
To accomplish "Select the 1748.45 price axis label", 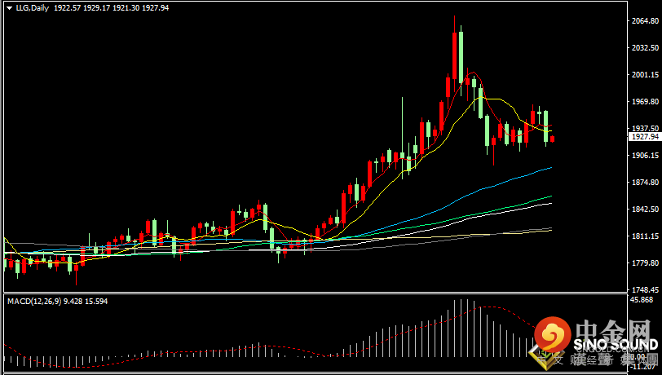I will [x=645, y=289].
